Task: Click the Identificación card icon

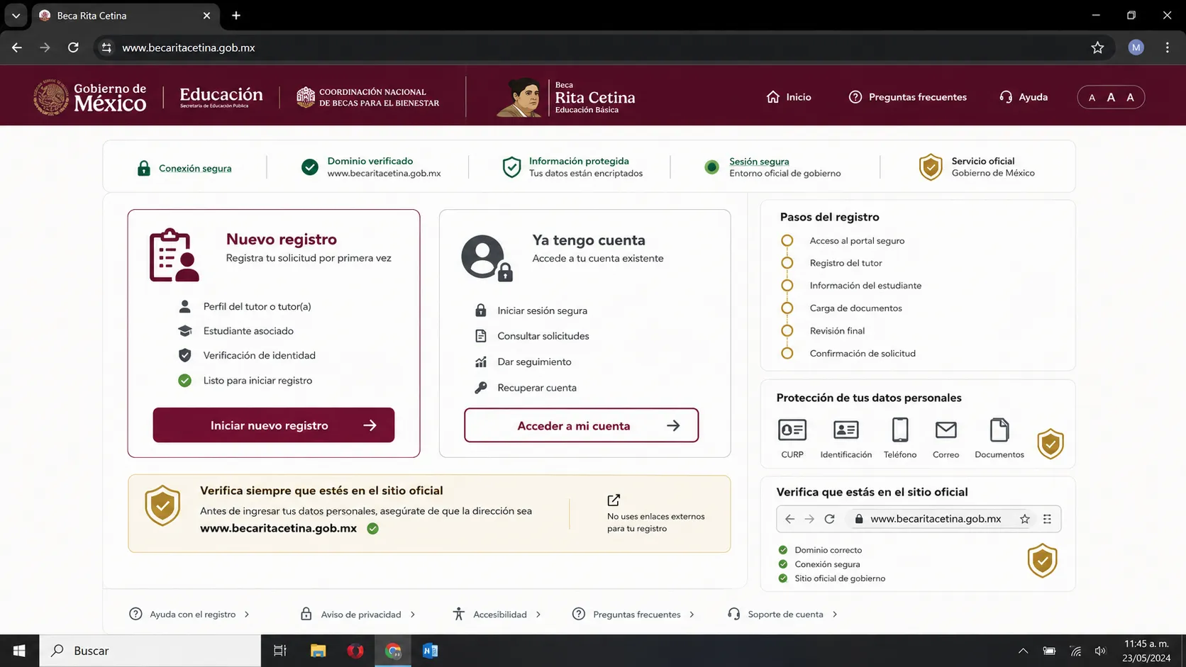Action: pyautogui.click(x=846, y=430)
